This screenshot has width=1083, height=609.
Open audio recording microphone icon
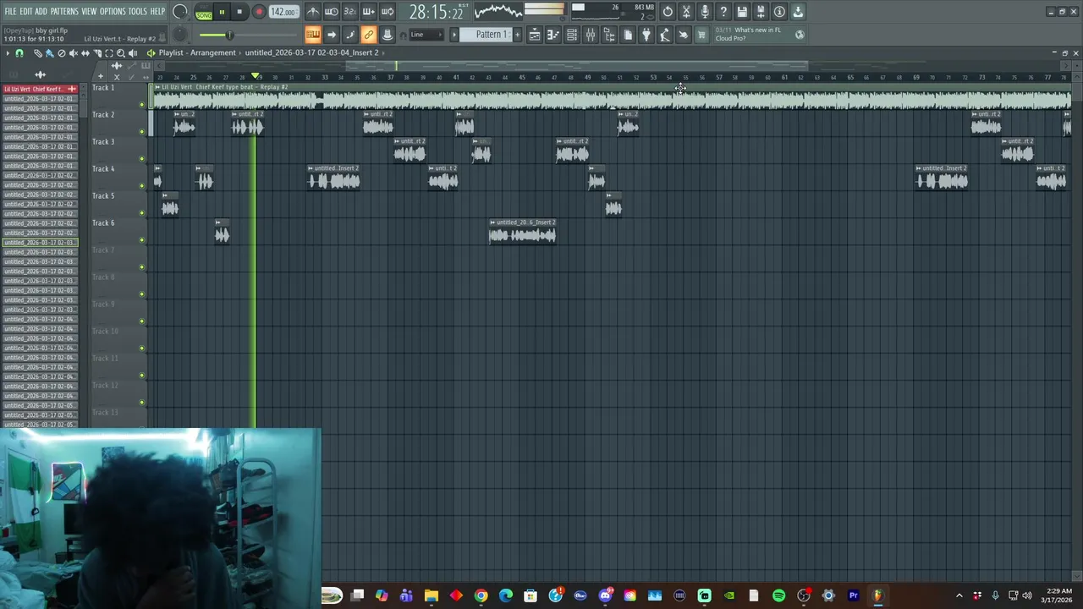(x=705, y=12)
